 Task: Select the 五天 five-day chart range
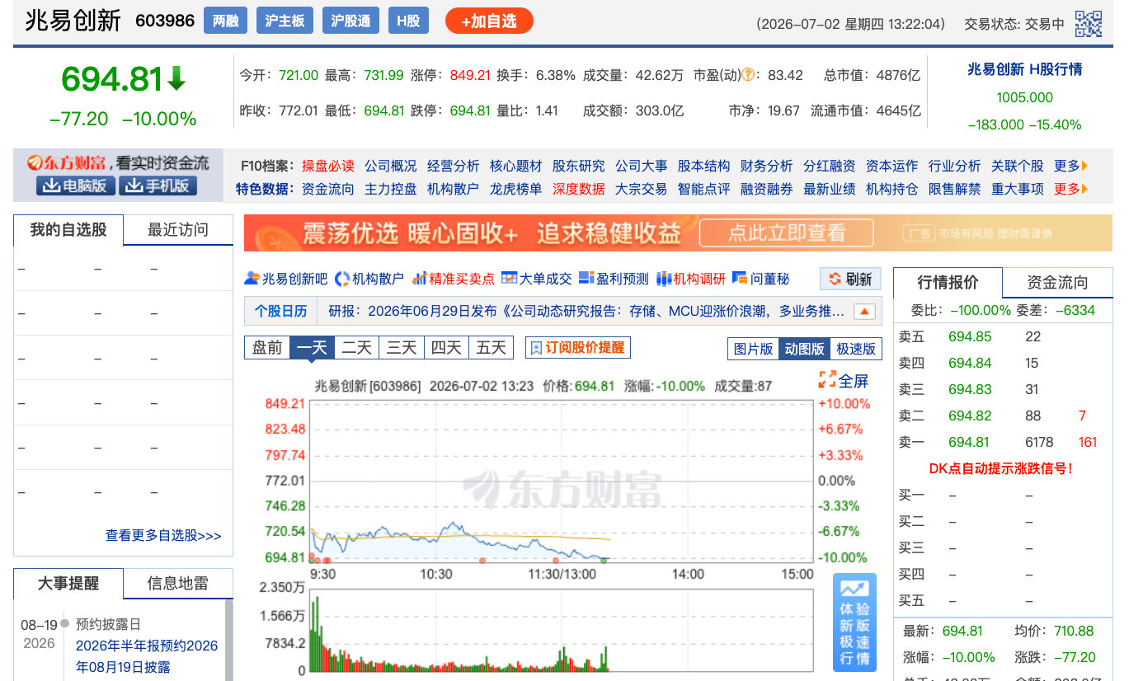[492, 348]
